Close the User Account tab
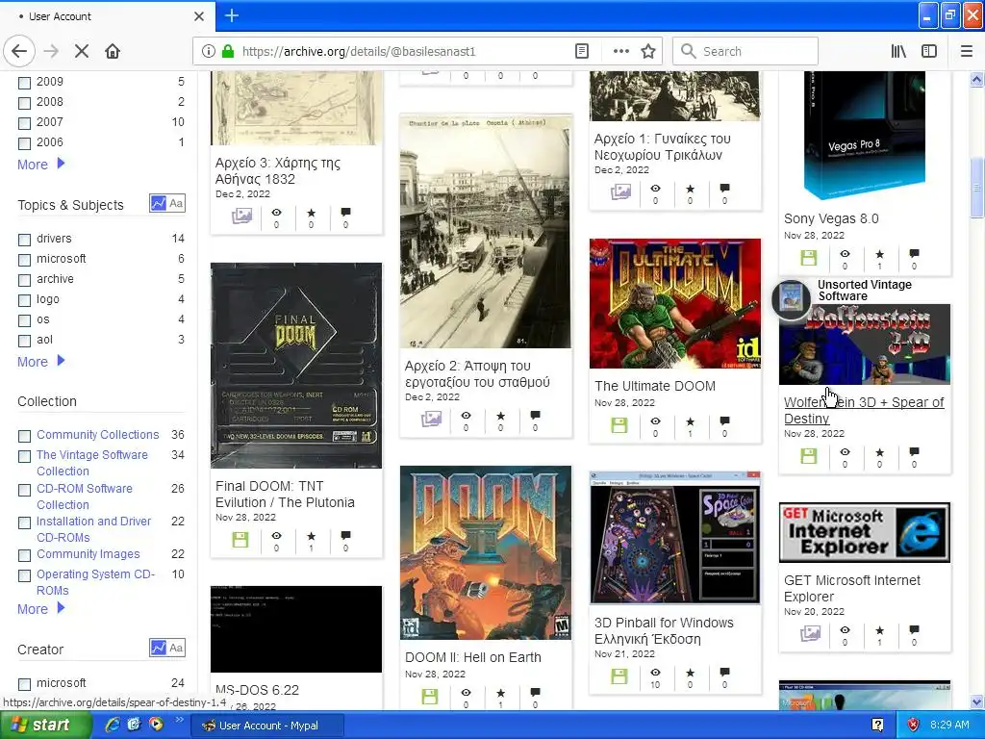 tap(199, 16)
